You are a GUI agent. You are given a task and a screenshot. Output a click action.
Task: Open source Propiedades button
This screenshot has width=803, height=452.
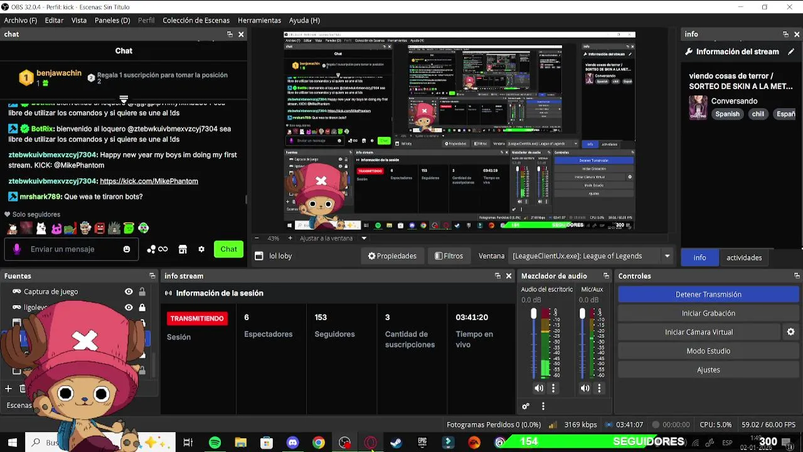392,256
